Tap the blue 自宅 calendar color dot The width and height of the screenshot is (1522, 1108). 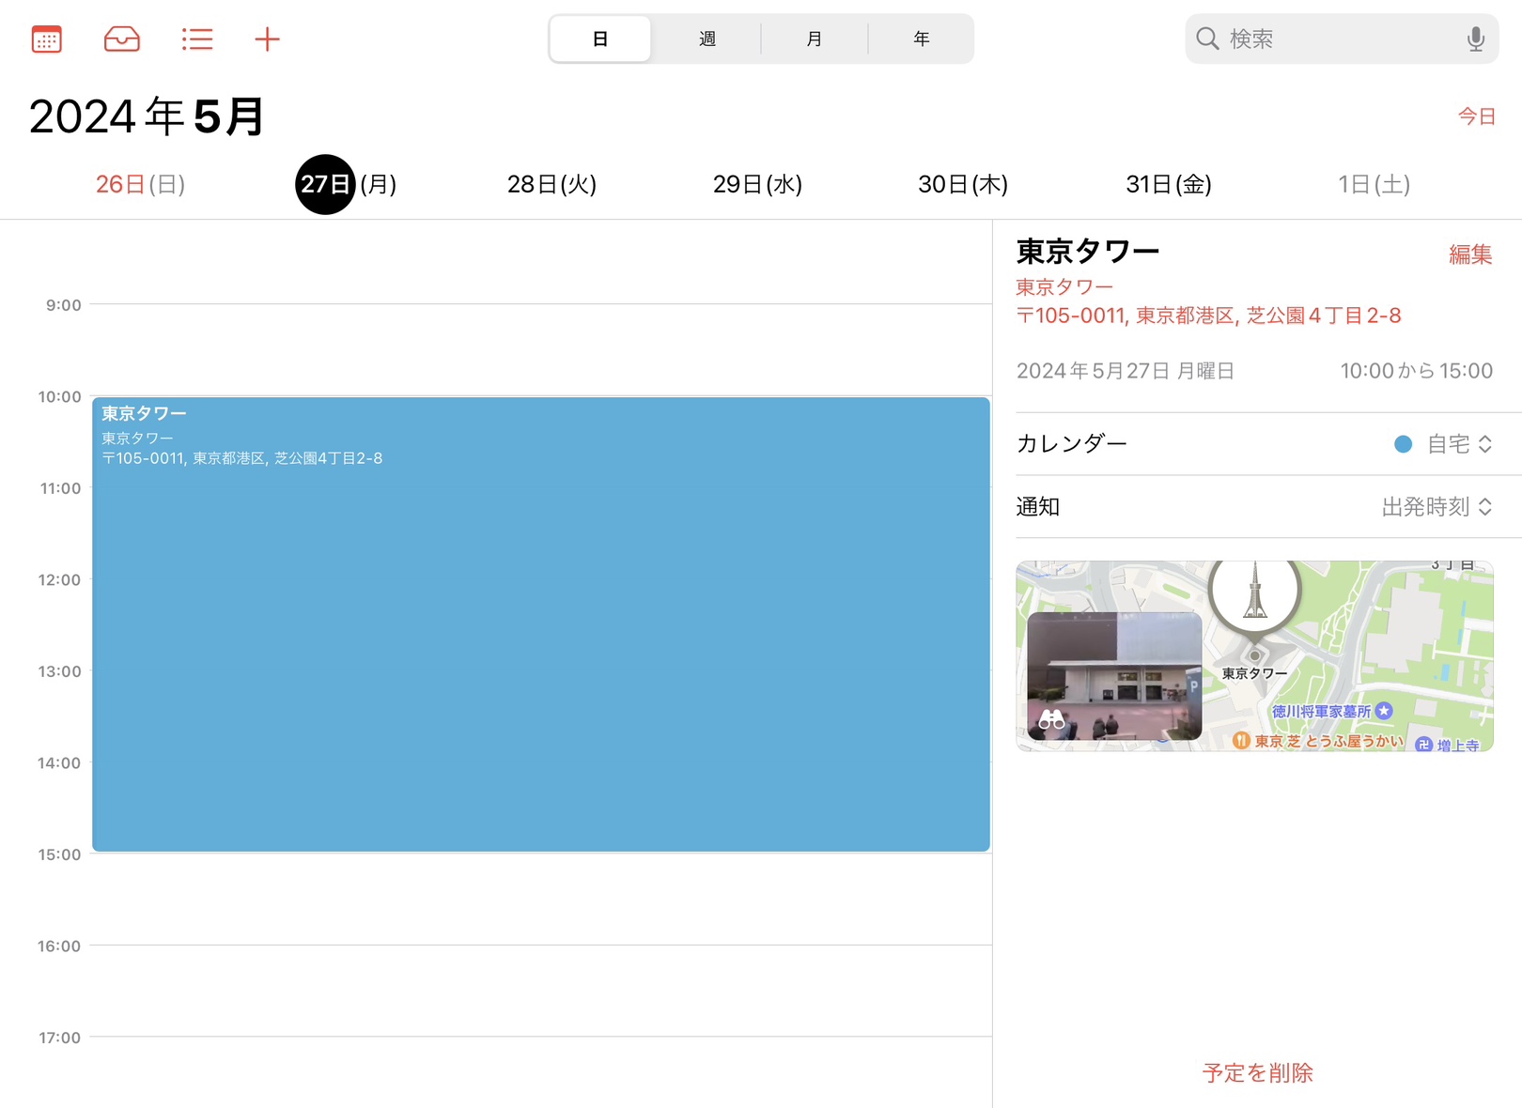click(x=1403, y=444)
